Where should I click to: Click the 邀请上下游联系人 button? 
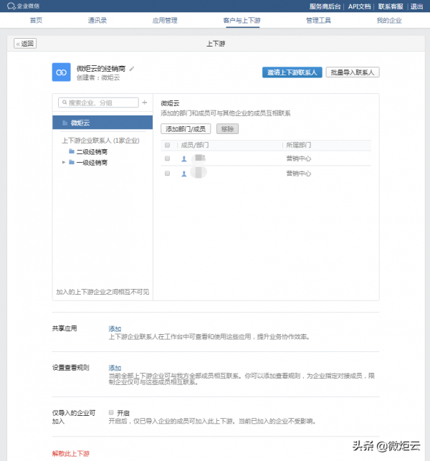[x=292, y=72]
